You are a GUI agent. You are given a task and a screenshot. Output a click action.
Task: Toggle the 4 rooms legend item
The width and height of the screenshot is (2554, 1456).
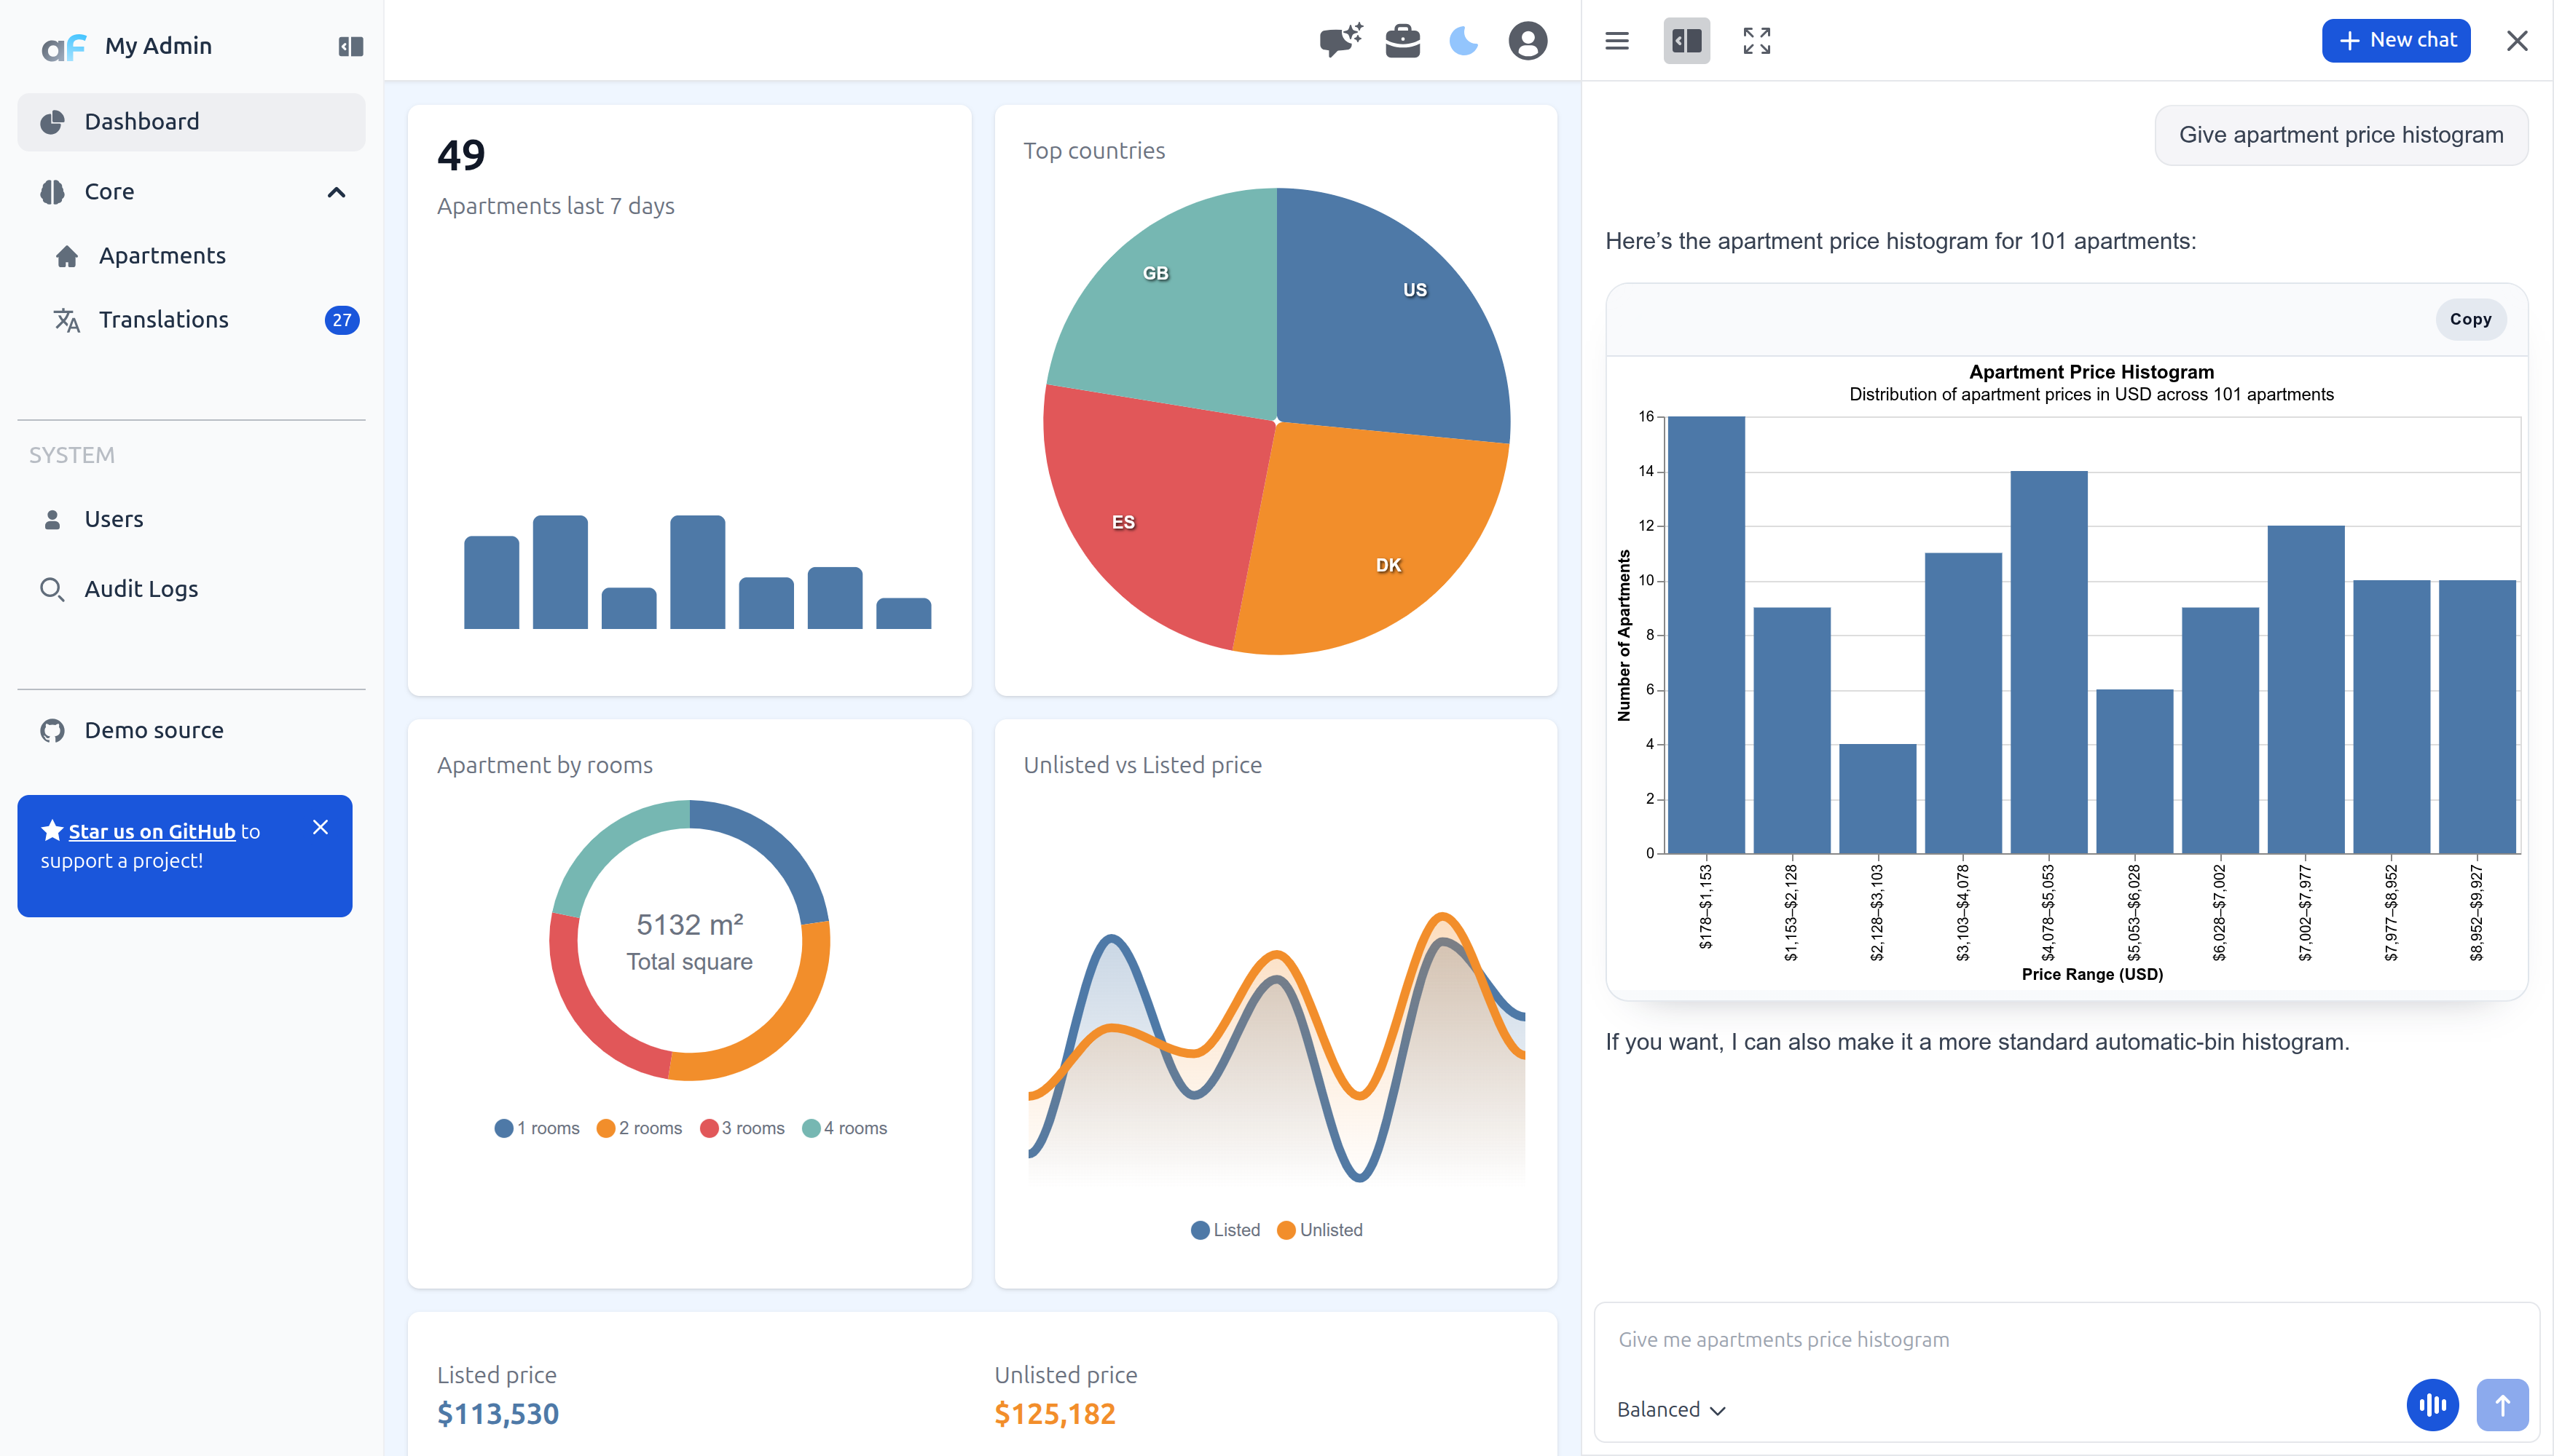point(845,1128)
